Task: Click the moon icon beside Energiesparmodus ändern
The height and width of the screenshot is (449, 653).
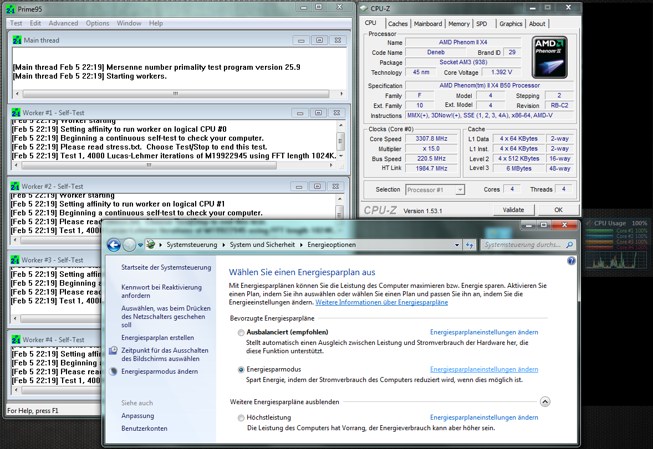Action: (x=113, y=371)
